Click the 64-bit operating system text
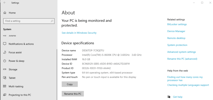213x100 pixels. coord(107,73)
